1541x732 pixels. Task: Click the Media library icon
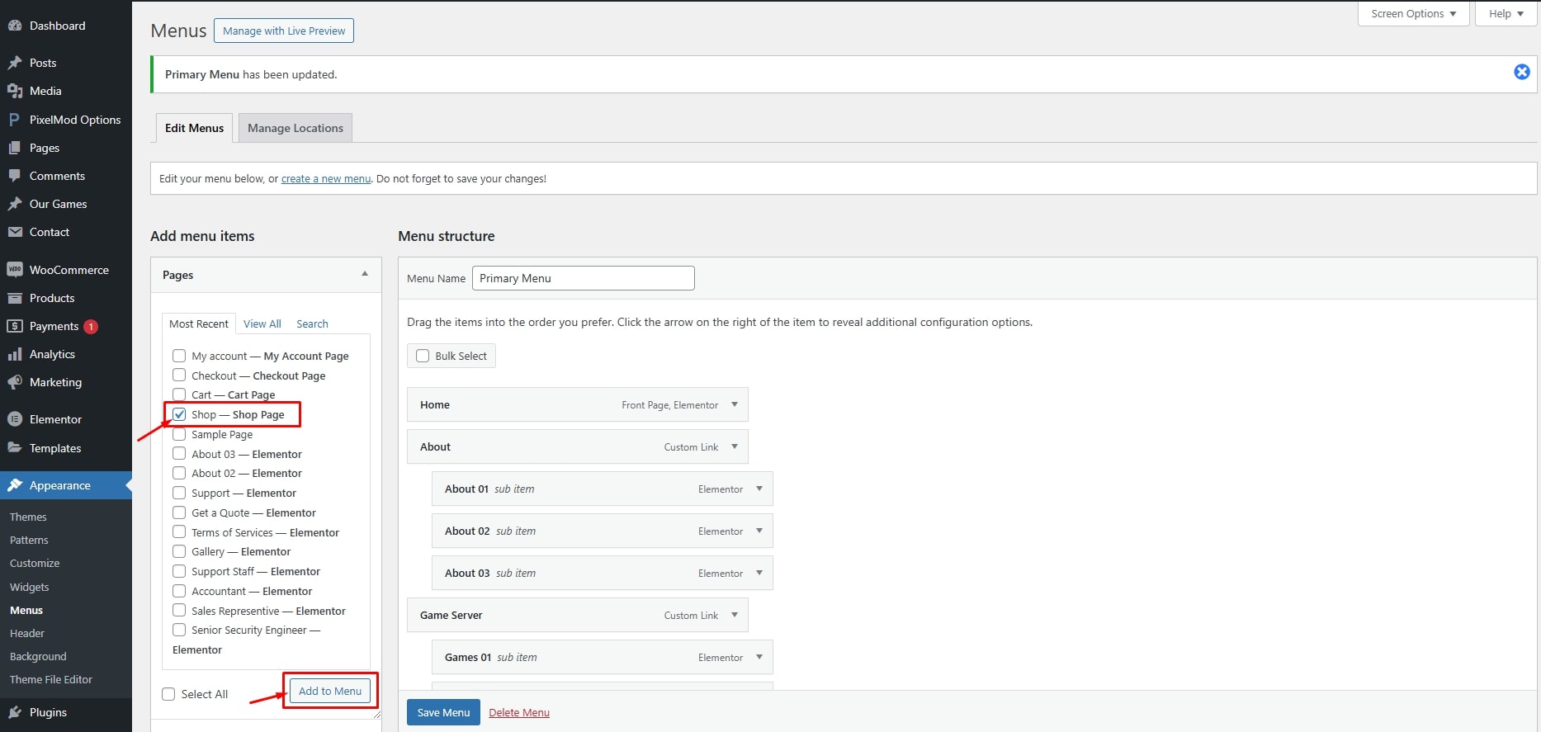coord(15,91)
